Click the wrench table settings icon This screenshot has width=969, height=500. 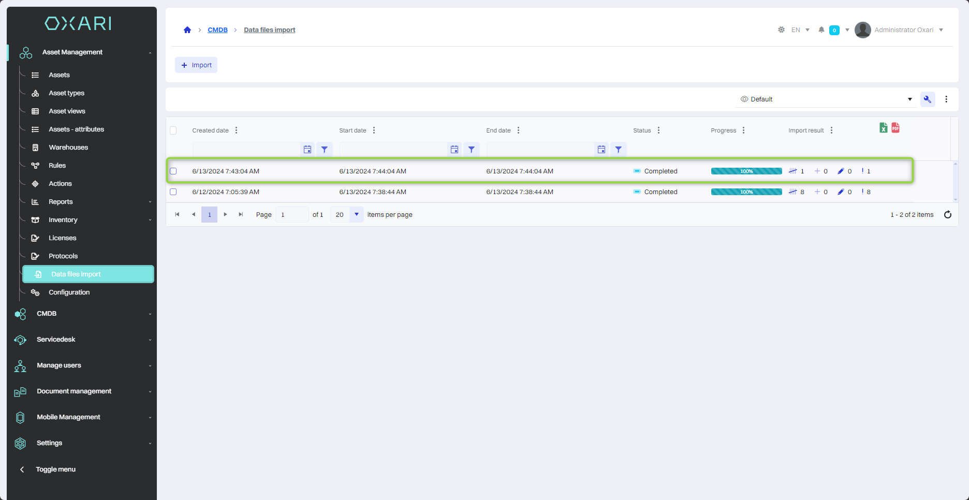pos(927,99)
